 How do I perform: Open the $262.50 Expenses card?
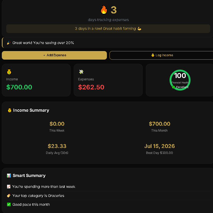[x=108, y=80]
